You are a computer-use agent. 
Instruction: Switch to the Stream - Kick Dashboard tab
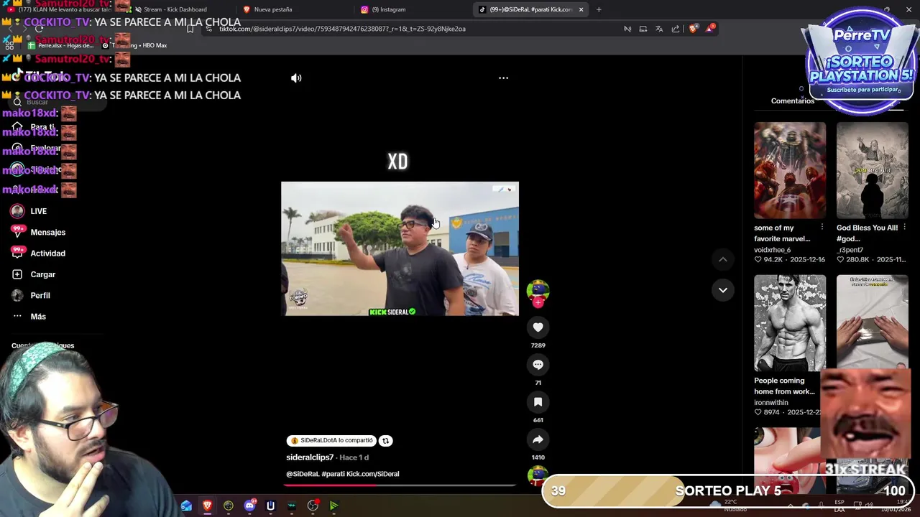(175, 9)
